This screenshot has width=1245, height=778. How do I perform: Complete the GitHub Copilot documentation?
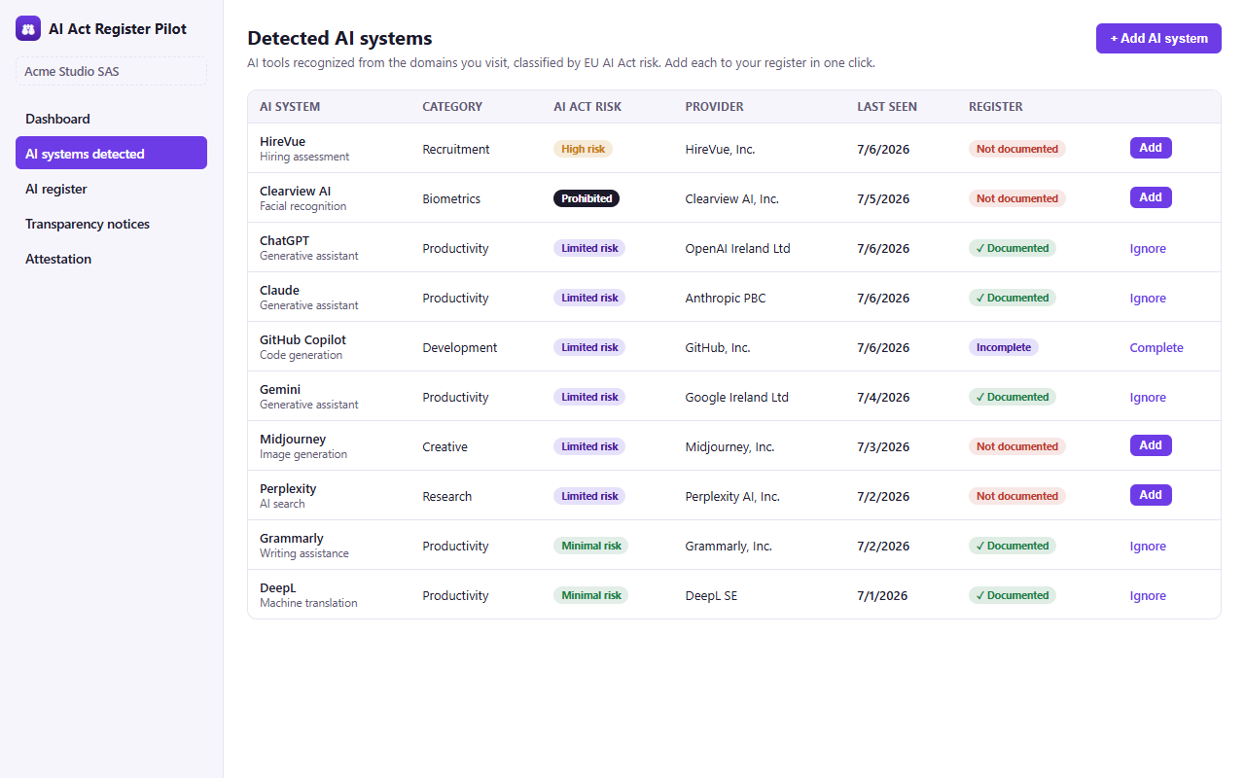click(x=1156, y=347)
